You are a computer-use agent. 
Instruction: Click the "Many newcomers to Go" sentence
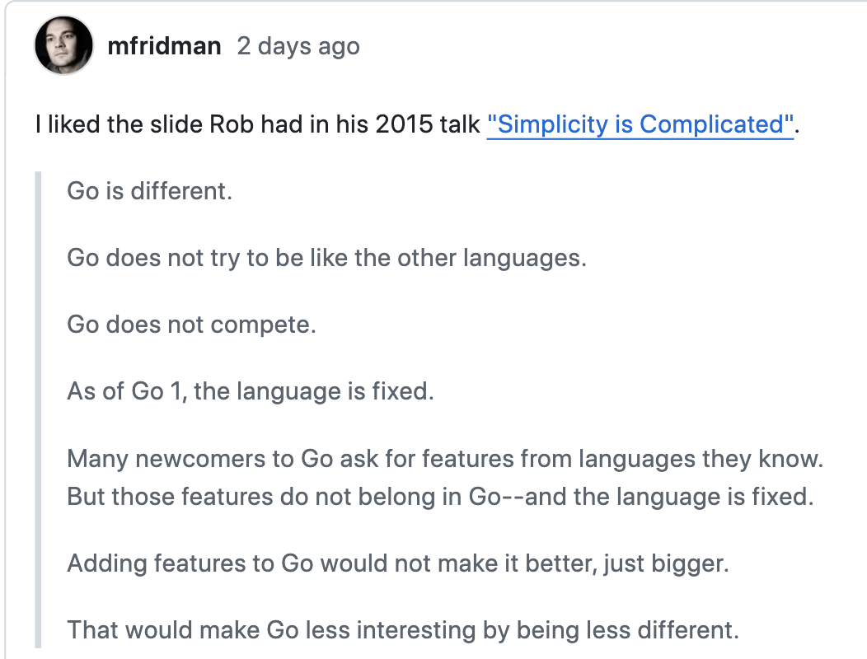(x=445, y=459)
